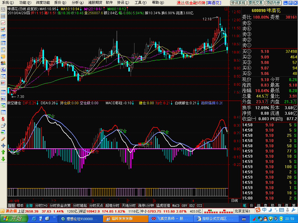Click the candlestick chart icon in left toolbar

pos(3,29)
